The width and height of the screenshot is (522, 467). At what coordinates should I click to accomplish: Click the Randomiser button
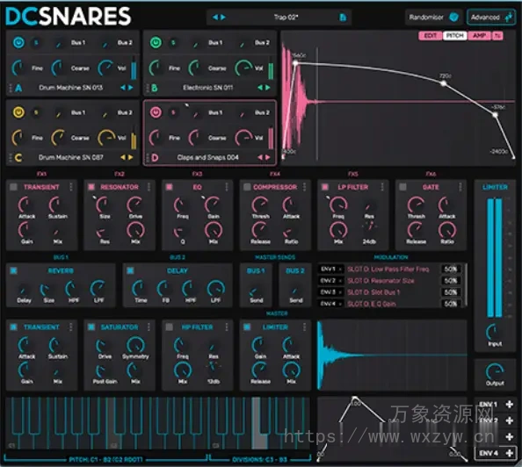(x=433, y=18)
